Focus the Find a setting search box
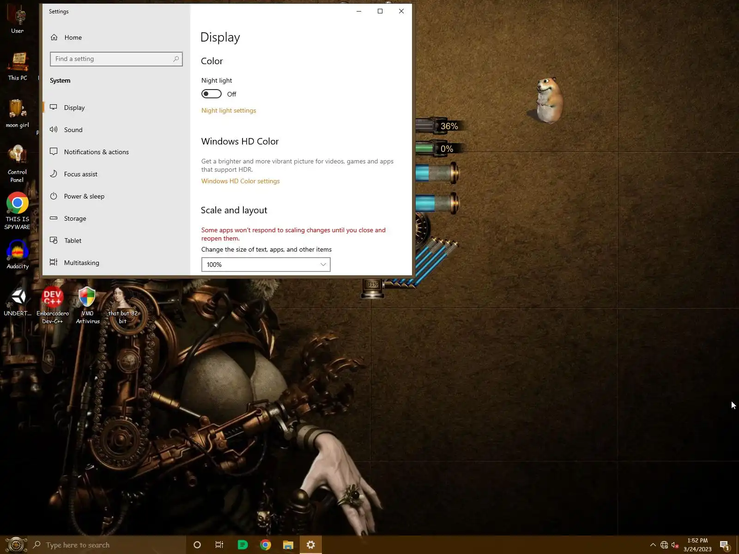This screenshot has width=739, height=554. 116,59
